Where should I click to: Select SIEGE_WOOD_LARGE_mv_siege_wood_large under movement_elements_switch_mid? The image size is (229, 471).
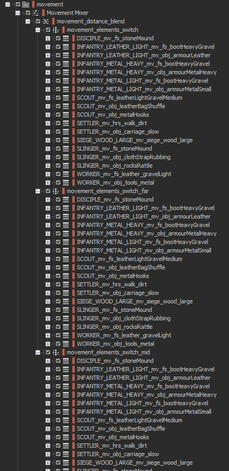click(x=135, y=463)
